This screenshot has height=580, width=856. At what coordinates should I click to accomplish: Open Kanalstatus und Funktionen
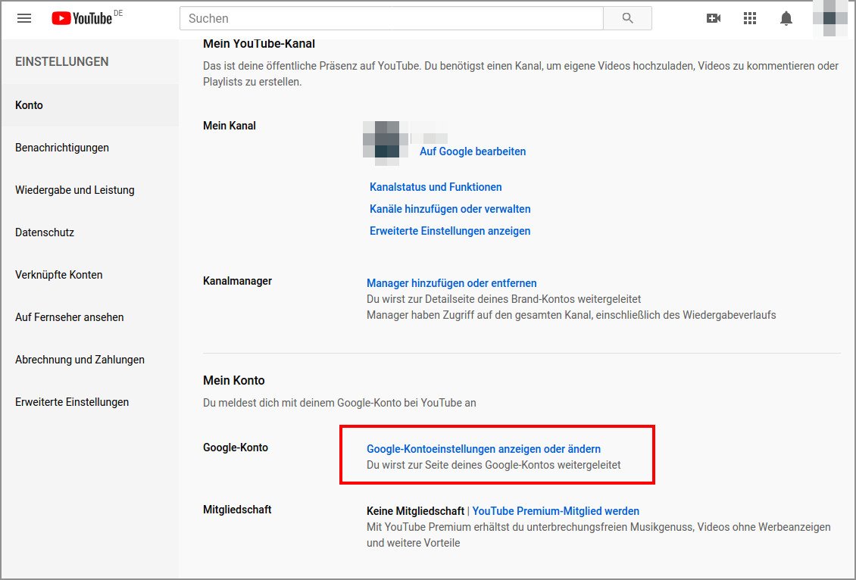coord(436,186)
